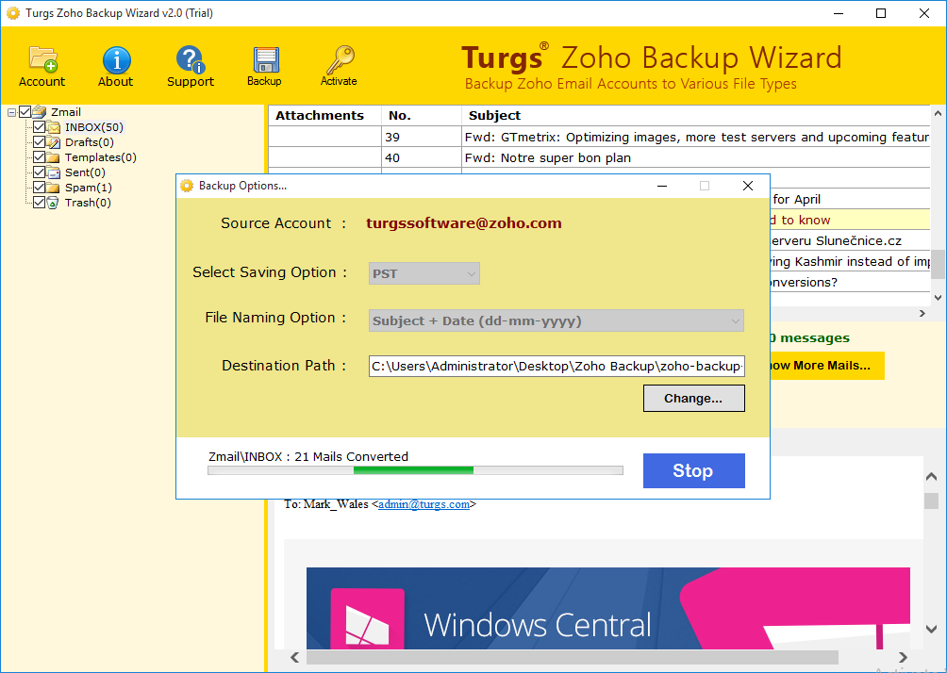Stop the backup conversion

pyautogui.click(x=694, y=470)
